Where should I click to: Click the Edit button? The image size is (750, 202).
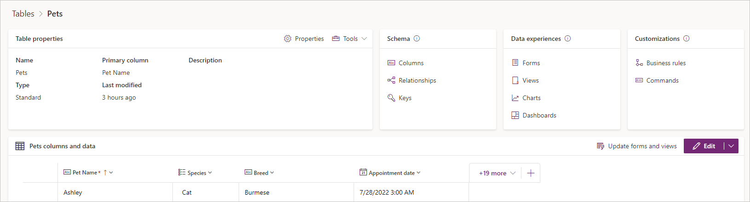coord(704,146)
